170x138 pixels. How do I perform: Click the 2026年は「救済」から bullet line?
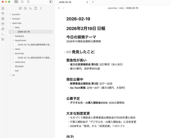pos(97,126)
